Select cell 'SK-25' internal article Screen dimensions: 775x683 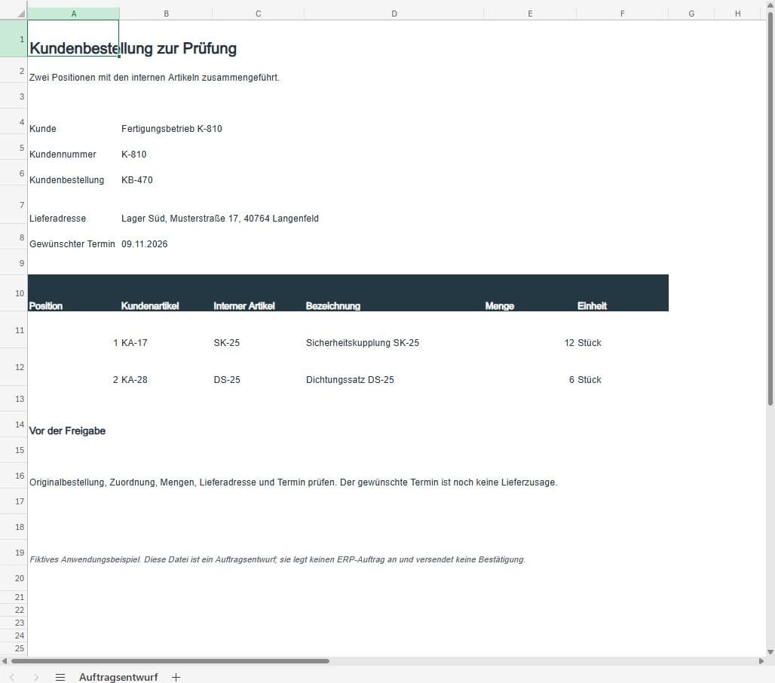coord(226,343)
